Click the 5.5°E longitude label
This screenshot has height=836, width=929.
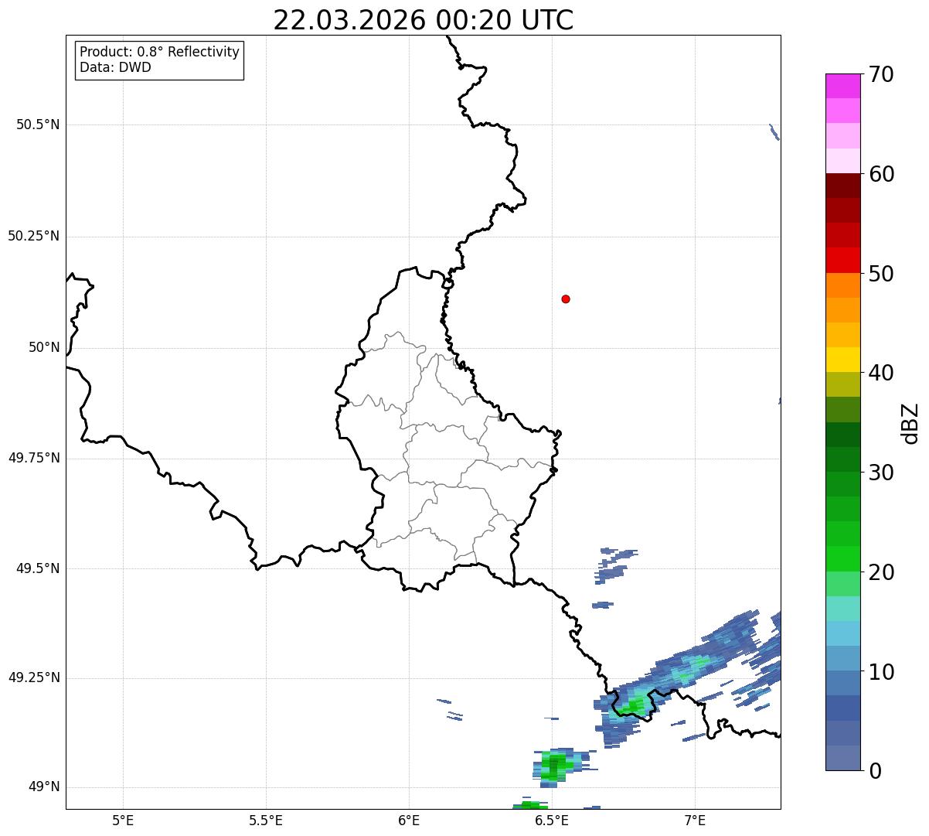click(x=266, y=820)
